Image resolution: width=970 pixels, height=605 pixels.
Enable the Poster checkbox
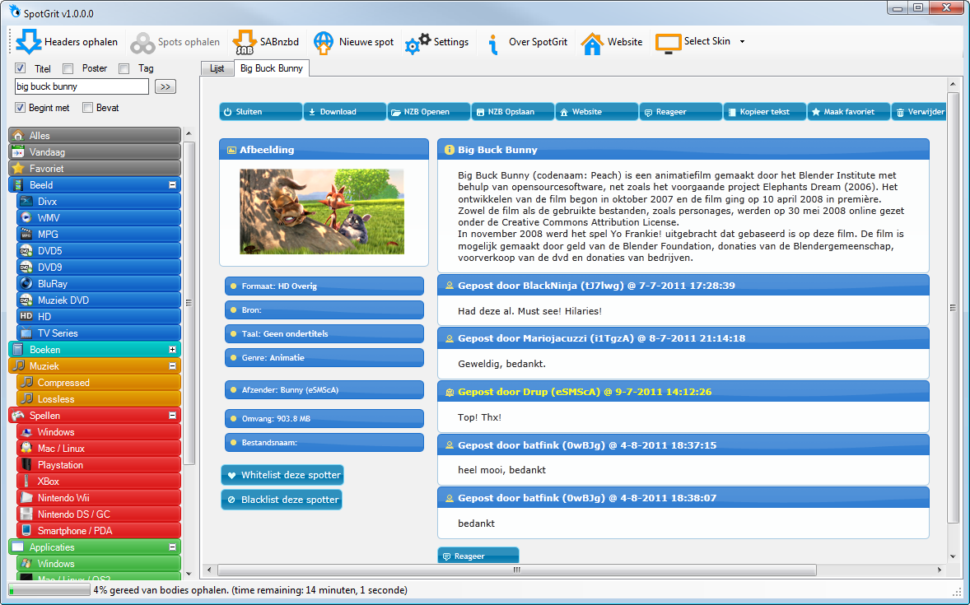pyautogui.click(x=68, y=68)
